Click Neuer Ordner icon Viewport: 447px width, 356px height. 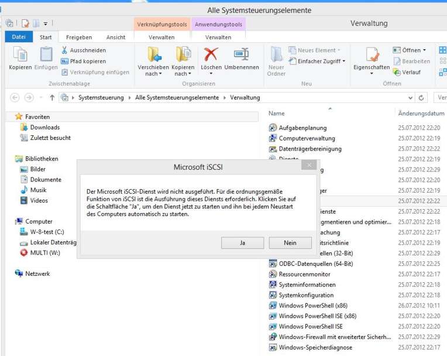click(x=276, y=54)
